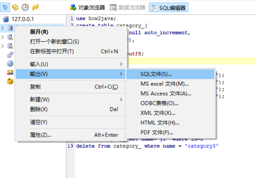Open the SQL编辑器 tab
The width and height of the screenshot is (256, 178).
(169, 7)
